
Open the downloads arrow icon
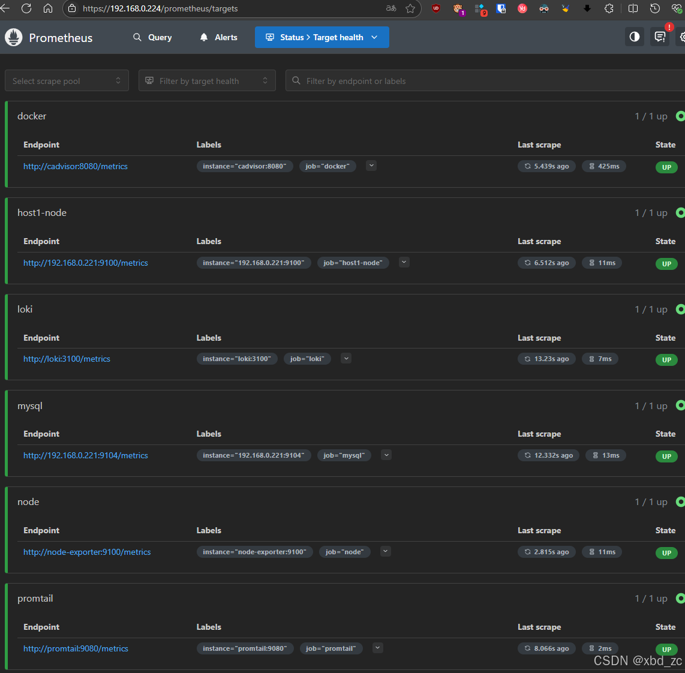587,8
